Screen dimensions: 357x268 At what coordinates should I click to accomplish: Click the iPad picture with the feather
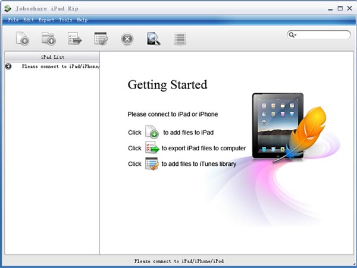(x=289, y=127)
